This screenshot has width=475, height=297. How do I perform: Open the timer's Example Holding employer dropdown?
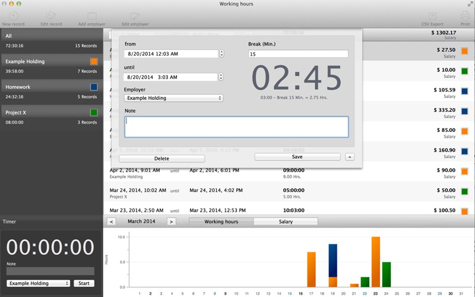pyautogui.click(x=39, y=283)
